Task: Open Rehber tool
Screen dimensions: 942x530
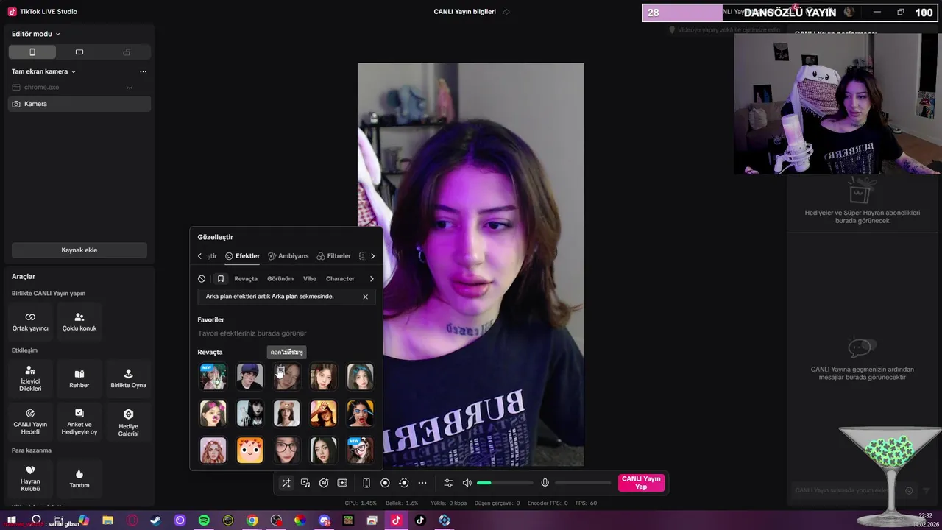Action: [x=79, y=379]
